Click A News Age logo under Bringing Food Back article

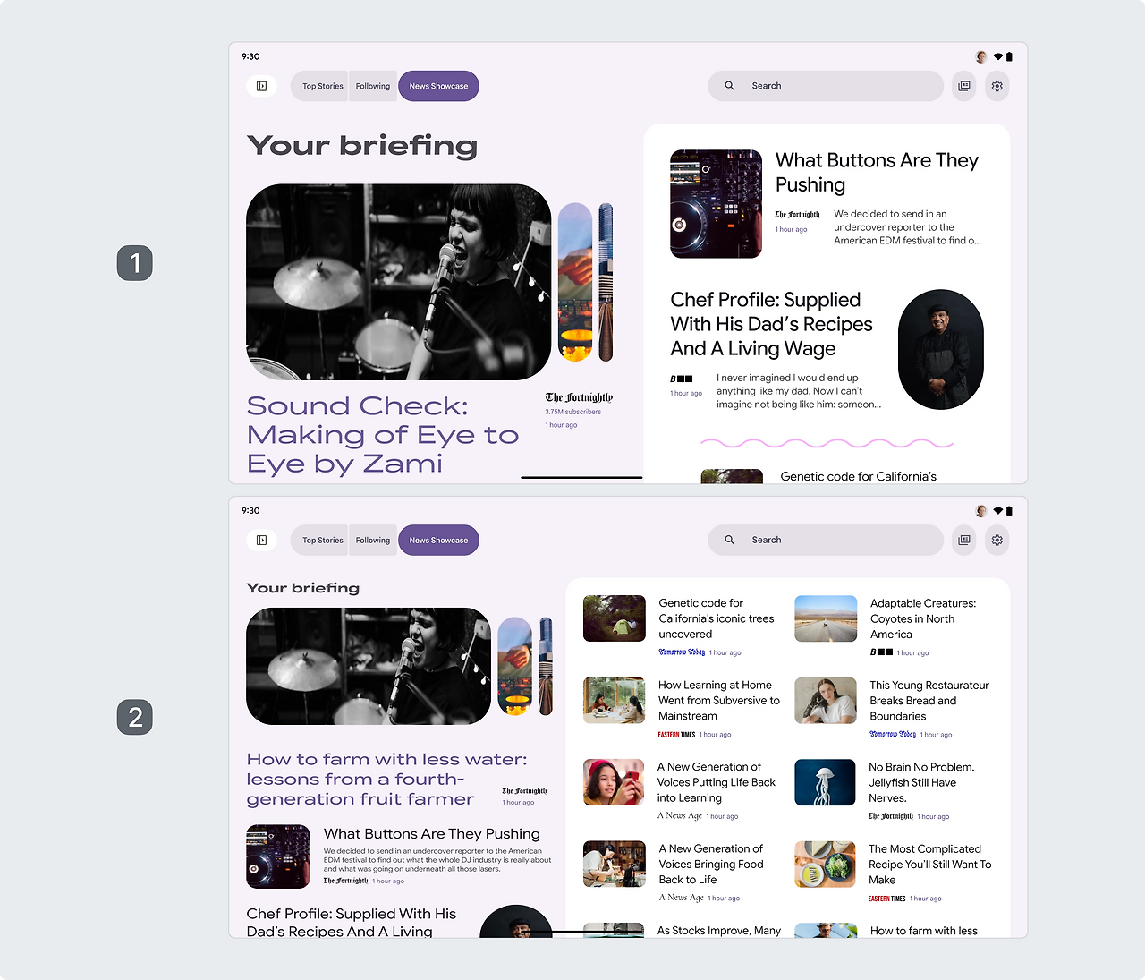[681, 898]
